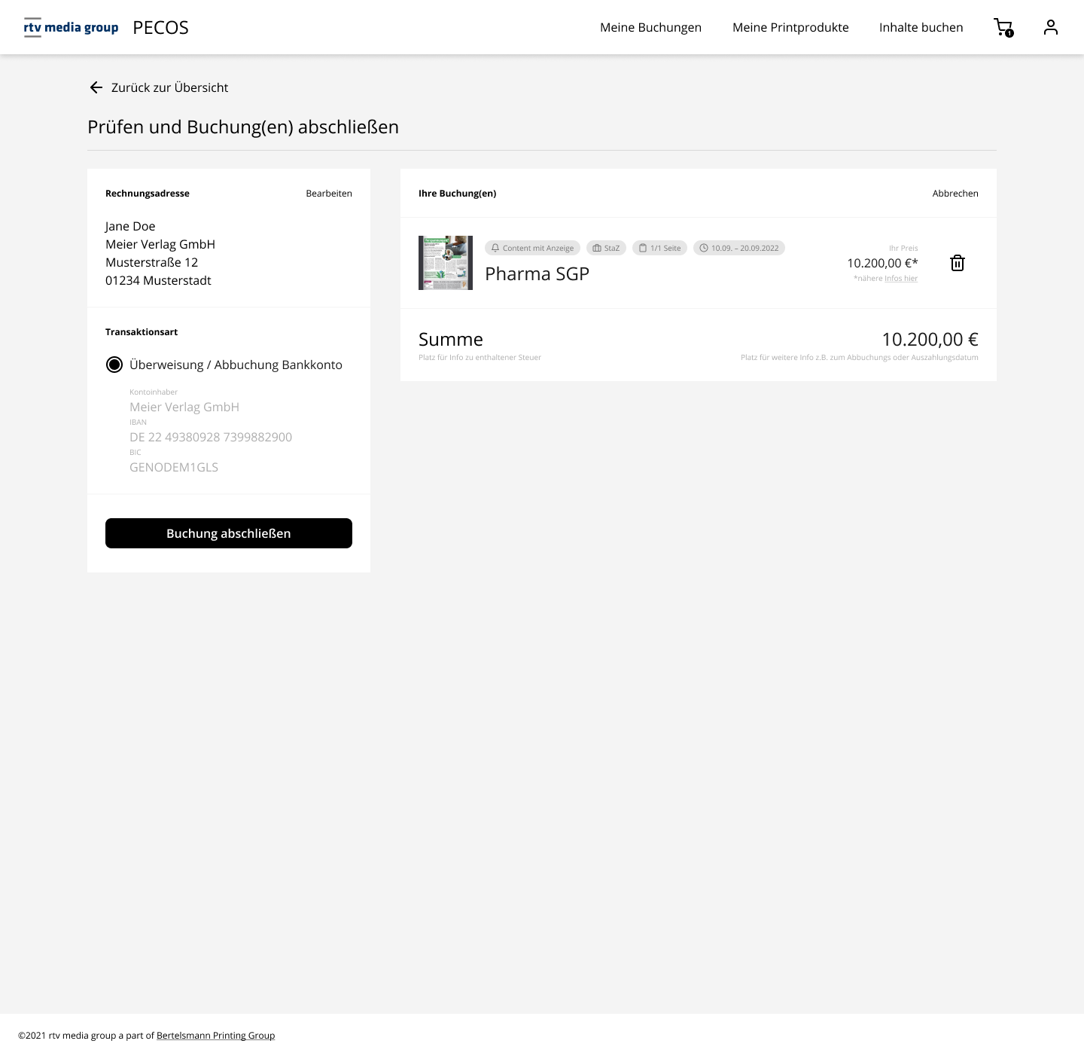Viewport: 1084px width, 1056px height.
Task: Click the PECOS title text
Action: (x=160, y=28)
